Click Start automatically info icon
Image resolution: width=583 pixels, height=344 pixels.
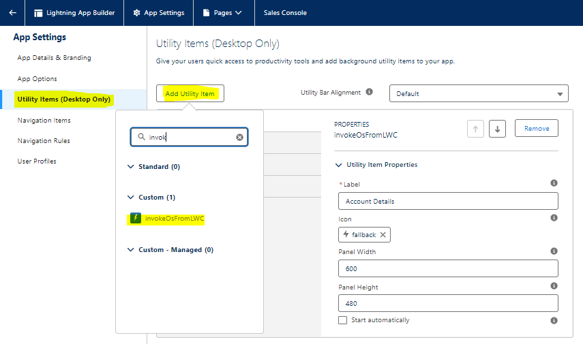pos(554,321)
